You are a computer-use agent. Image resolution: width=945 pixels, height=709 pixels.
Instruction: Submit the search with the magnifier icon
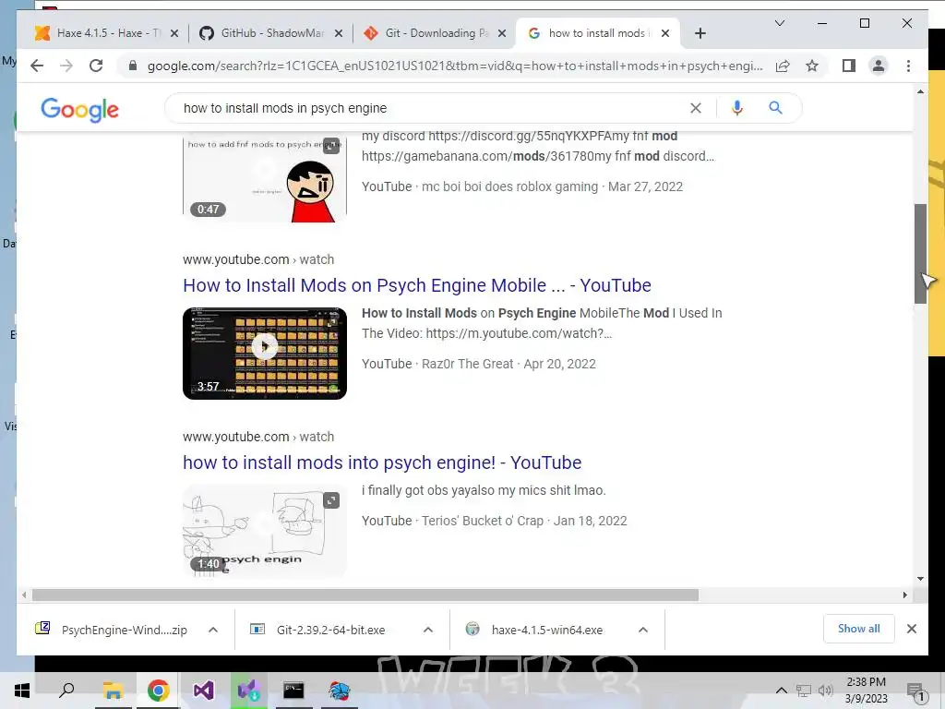pyautogui.click(x=775, y=108)
